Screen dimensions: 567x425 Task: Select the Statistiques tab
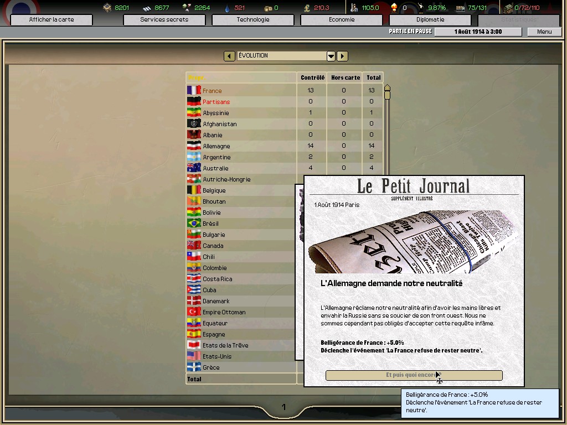point(519,19)
